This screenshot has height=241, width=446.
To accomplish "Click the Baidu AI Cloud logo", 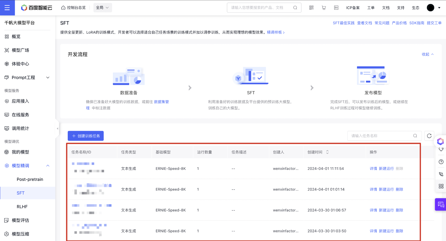I will tap(36, 8).
